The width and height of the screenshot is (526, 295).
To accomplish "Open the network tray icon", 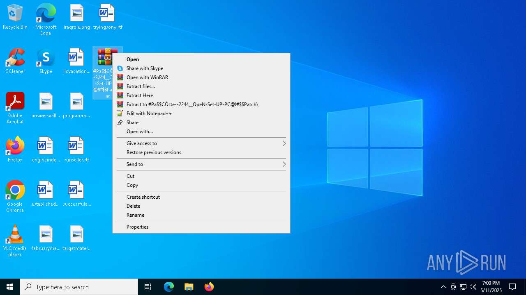I will pos(463,287).
